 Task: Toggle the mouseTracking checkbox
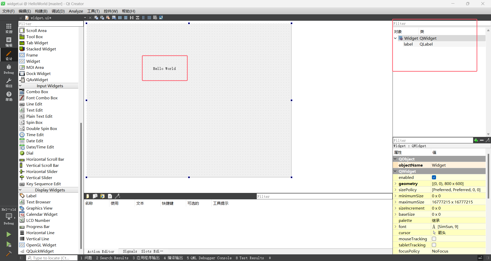434,239
